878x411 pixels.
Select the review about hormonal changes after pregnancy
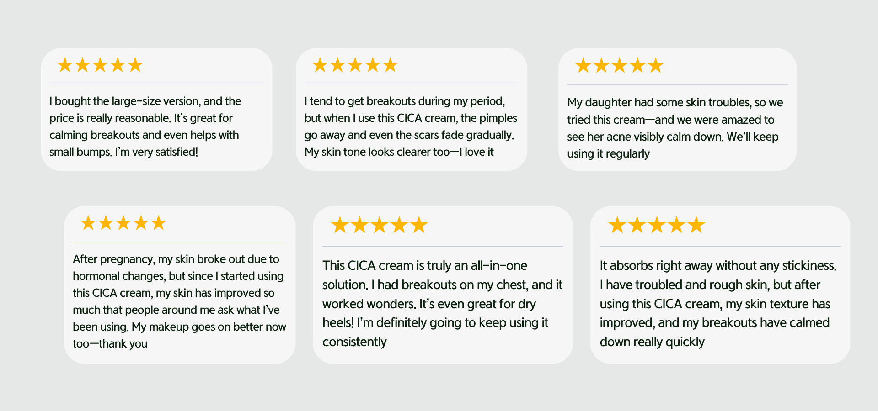[x=179, y=301]
